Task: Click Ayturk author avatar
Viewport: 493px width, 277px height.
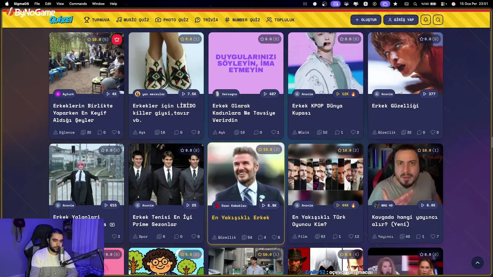Action: click(x=58, y=94)
